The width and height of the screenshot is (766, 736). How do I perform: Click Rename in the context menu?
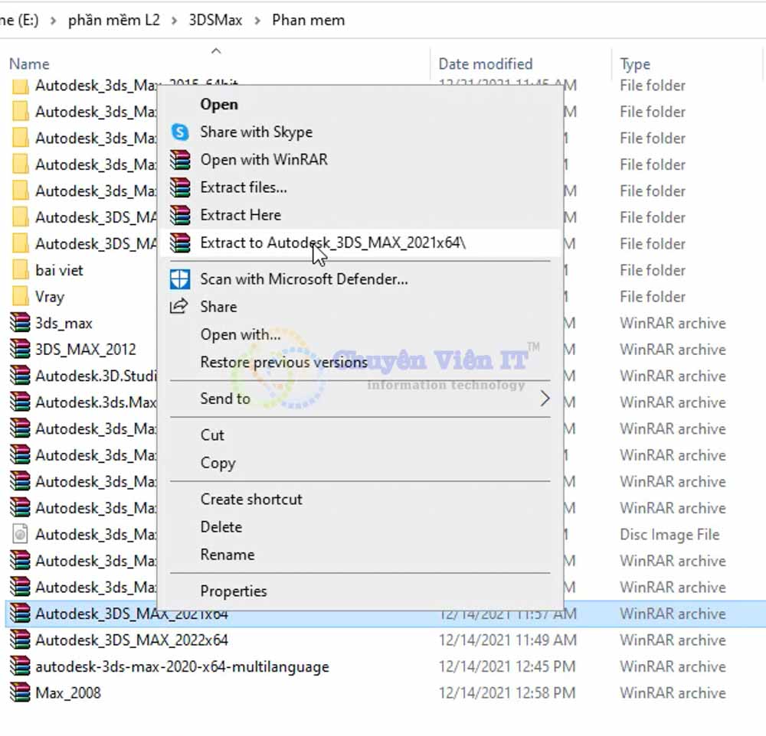point(228,555)
